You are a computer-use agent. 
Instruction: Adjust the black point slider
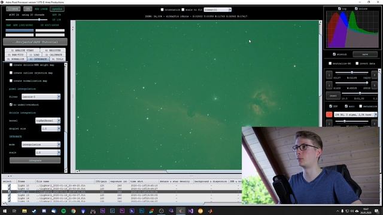(352, 72)
